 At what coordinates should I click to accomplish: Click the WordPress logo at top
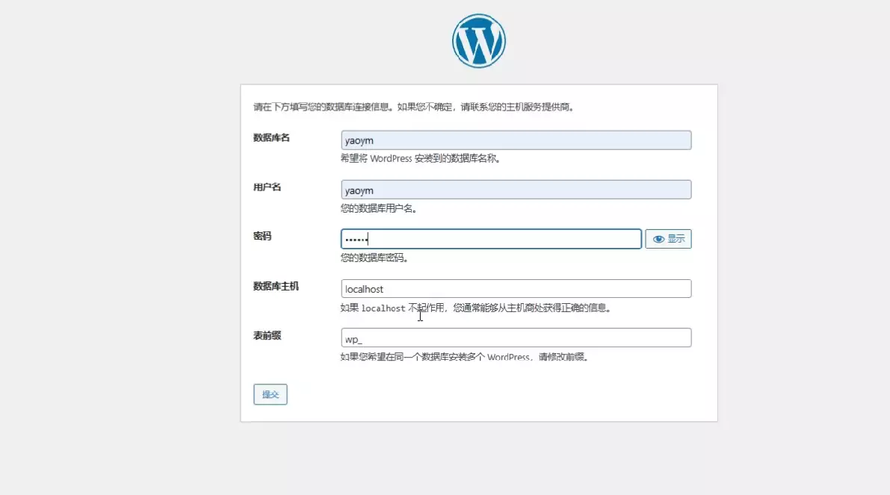(478, 41)
